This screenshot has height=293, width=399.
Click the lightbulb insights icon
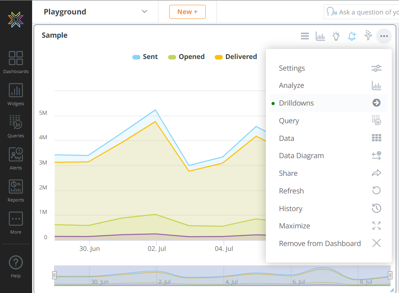pos(336,36)
